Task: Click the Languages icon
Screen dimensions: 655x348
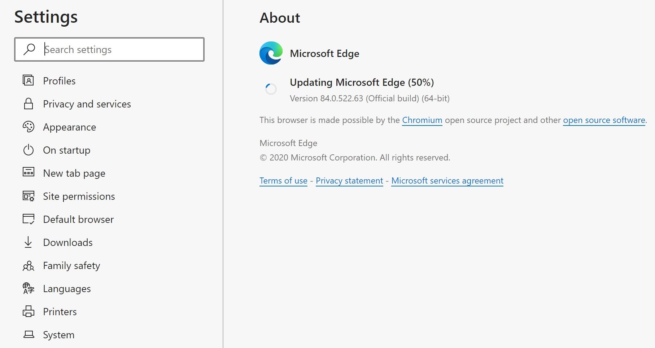Action: click(28, 288)
